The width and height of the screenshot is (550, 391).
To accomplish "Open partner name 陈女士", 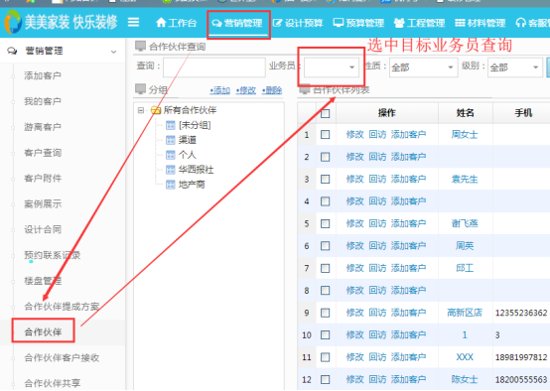I will coord(465,379).
